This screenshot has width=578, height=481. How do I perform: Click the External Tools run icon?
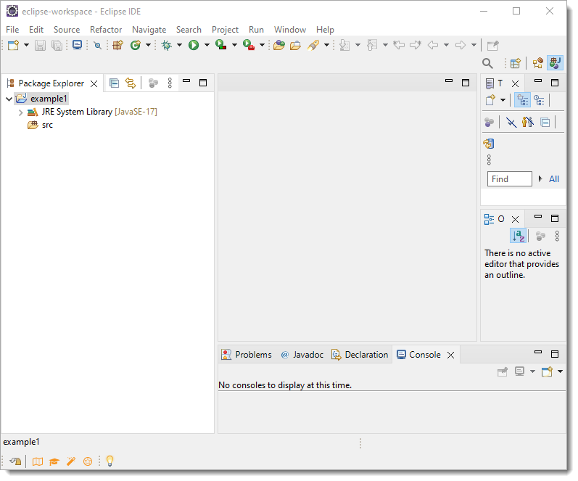pyautogui.click(x=249, y=45)
